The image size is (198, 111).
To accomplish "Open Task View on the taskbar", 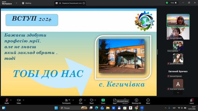I will coord(91,108).
